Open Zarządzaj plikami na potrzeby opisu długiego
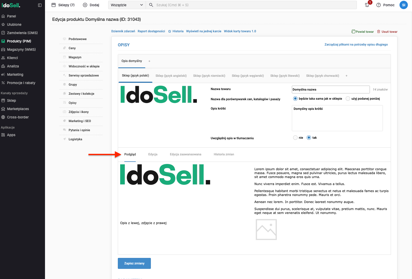Viewport: 412px width, 279px height. point(356,45)
